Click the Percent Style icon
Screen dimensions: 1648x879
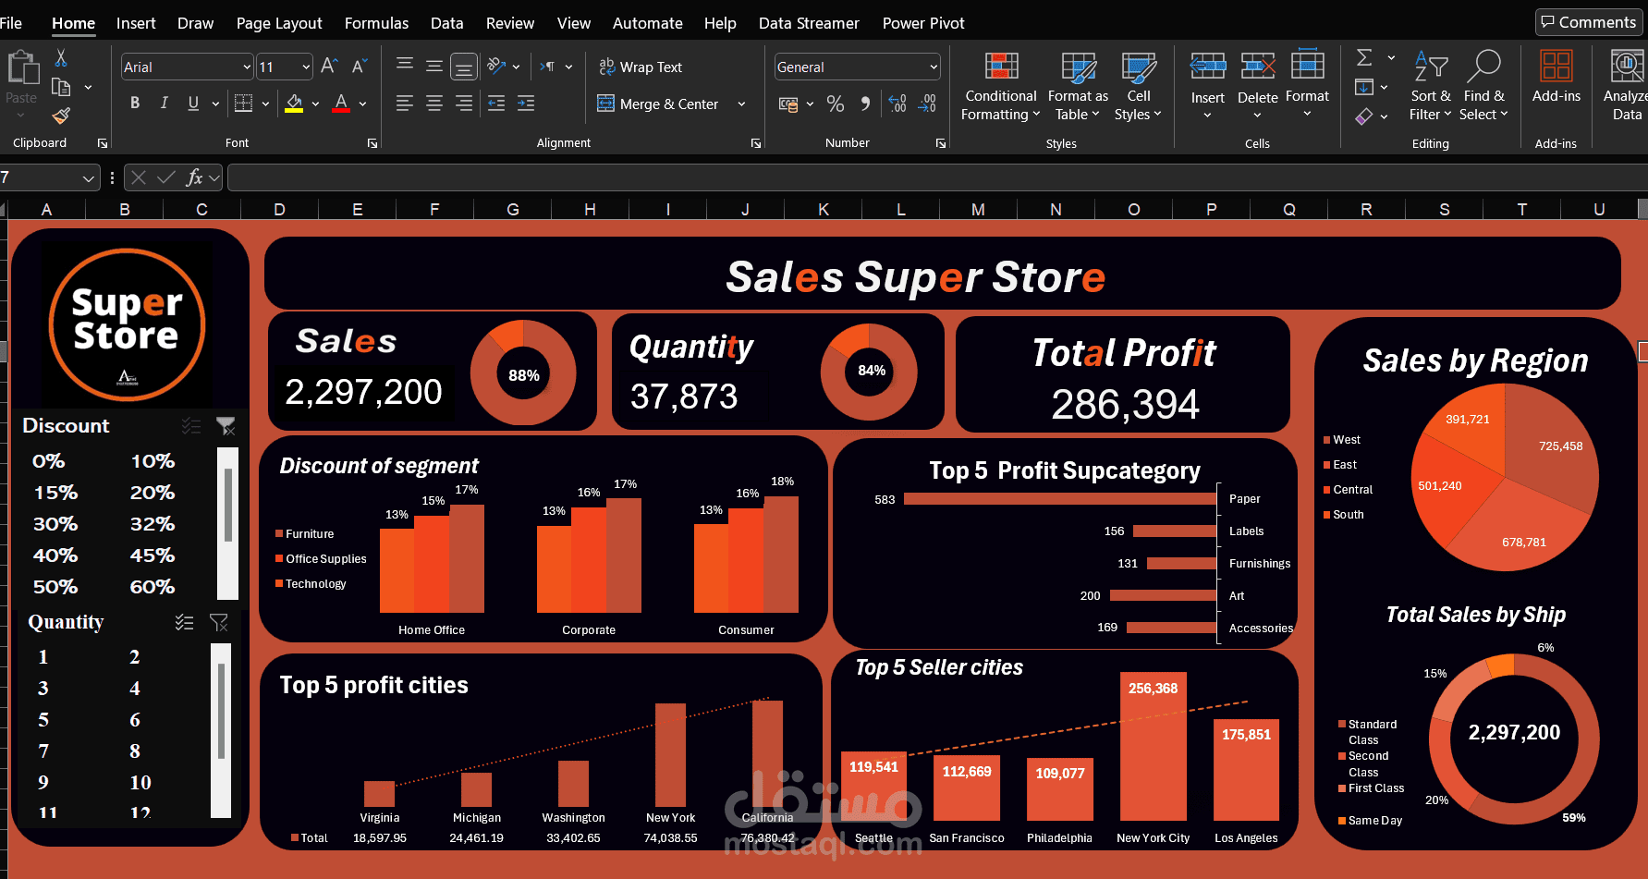coord(836,104)
